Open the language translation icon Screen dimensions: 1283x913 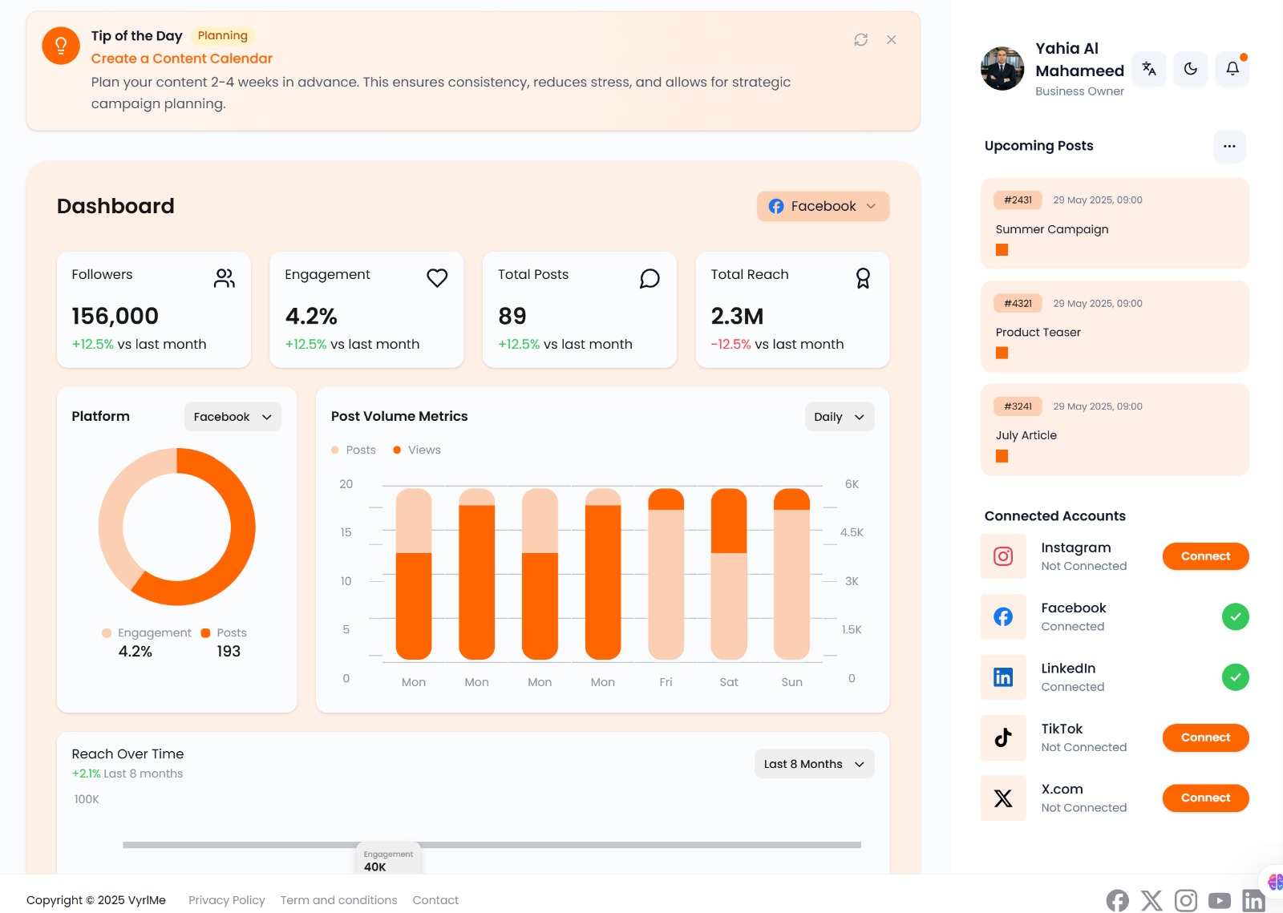click(1149, 69)
